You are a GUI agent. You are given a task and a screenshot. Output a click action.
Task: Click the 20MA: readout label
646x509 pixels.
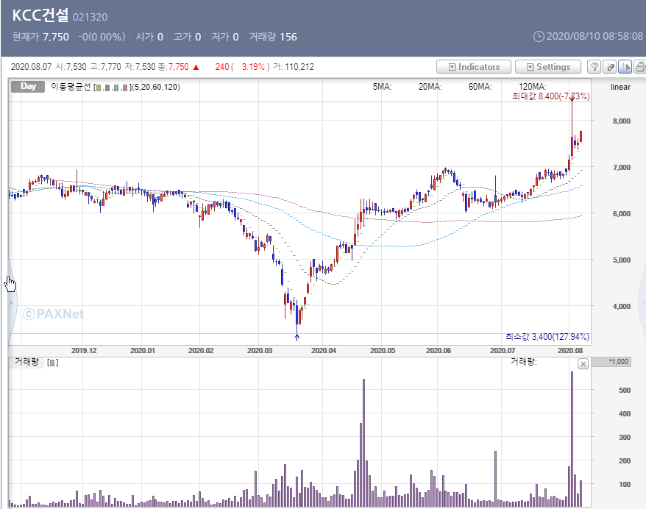coord(430,87)
